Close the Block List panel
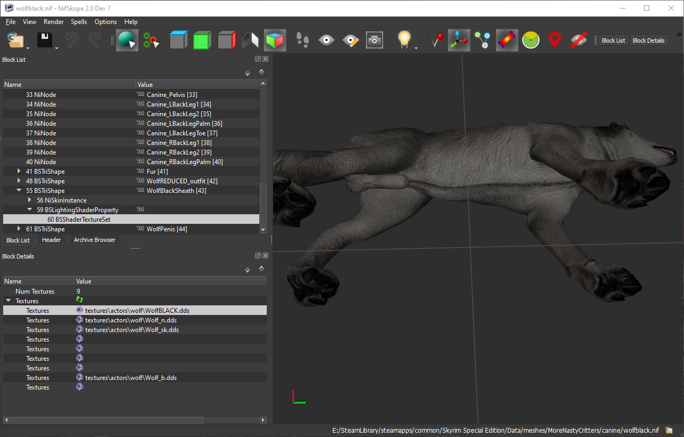This screenshot has width=684, height=437. click(265, 59)
